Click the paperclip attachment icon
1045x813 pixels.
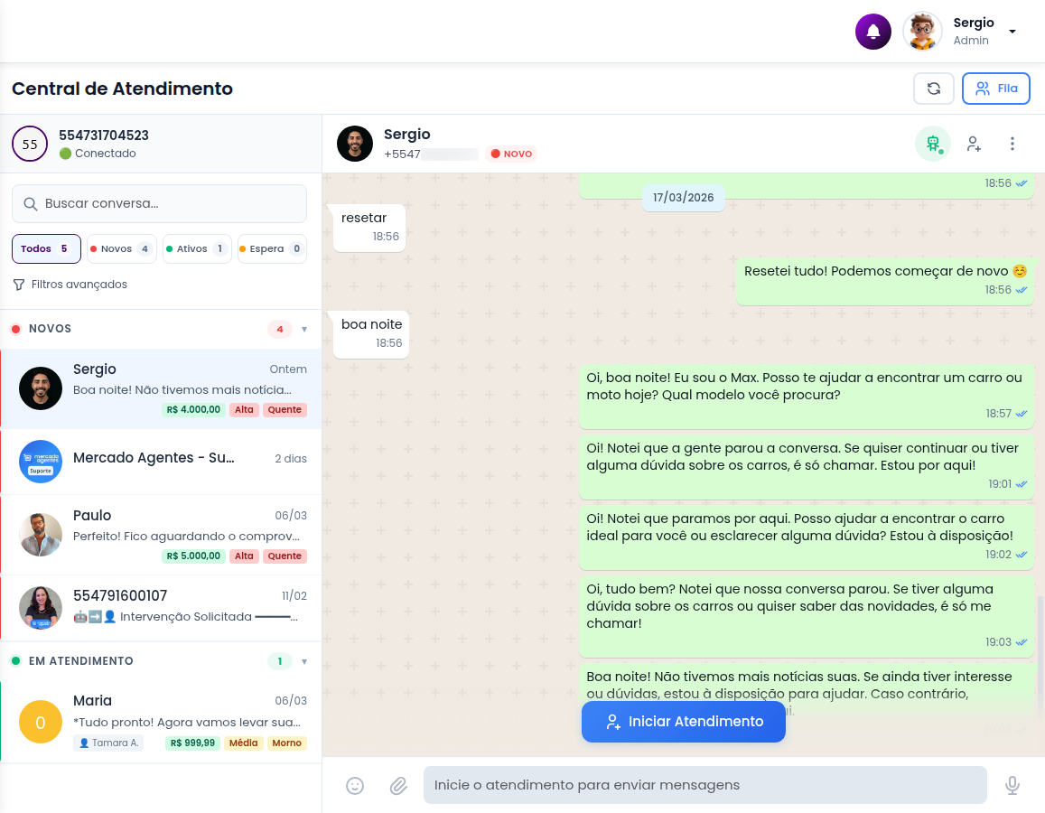(398, 786)
